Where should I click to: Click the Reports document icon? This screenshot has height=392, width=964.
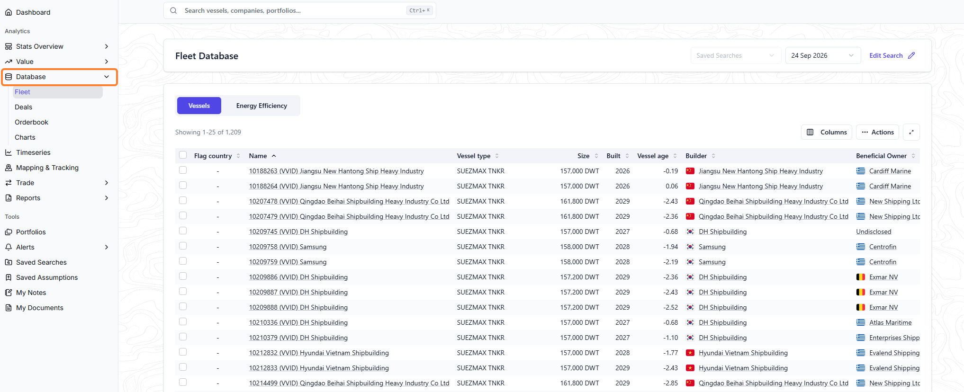point(9,198)
